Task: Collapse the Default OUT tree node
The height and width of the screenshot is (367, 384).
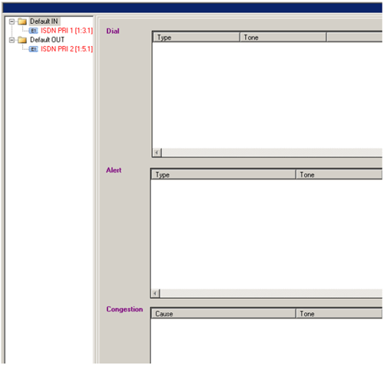Action: (x=12, y=40)
